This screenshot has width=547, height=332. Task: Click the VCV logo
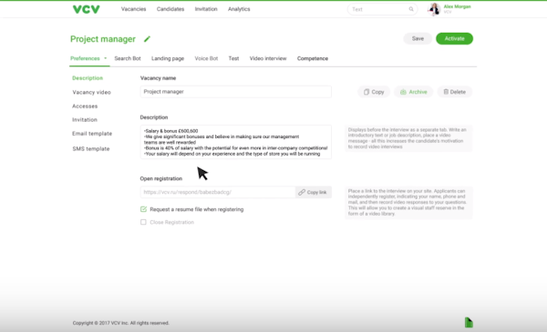pos(87,9)
